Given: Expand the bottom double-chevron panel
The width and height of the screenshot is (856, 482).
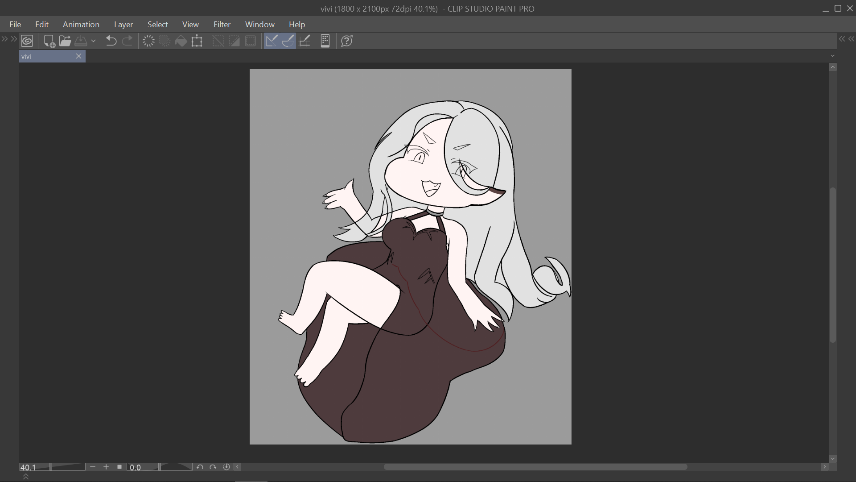Looking at the screenshot, I should (x=26, y=477).
